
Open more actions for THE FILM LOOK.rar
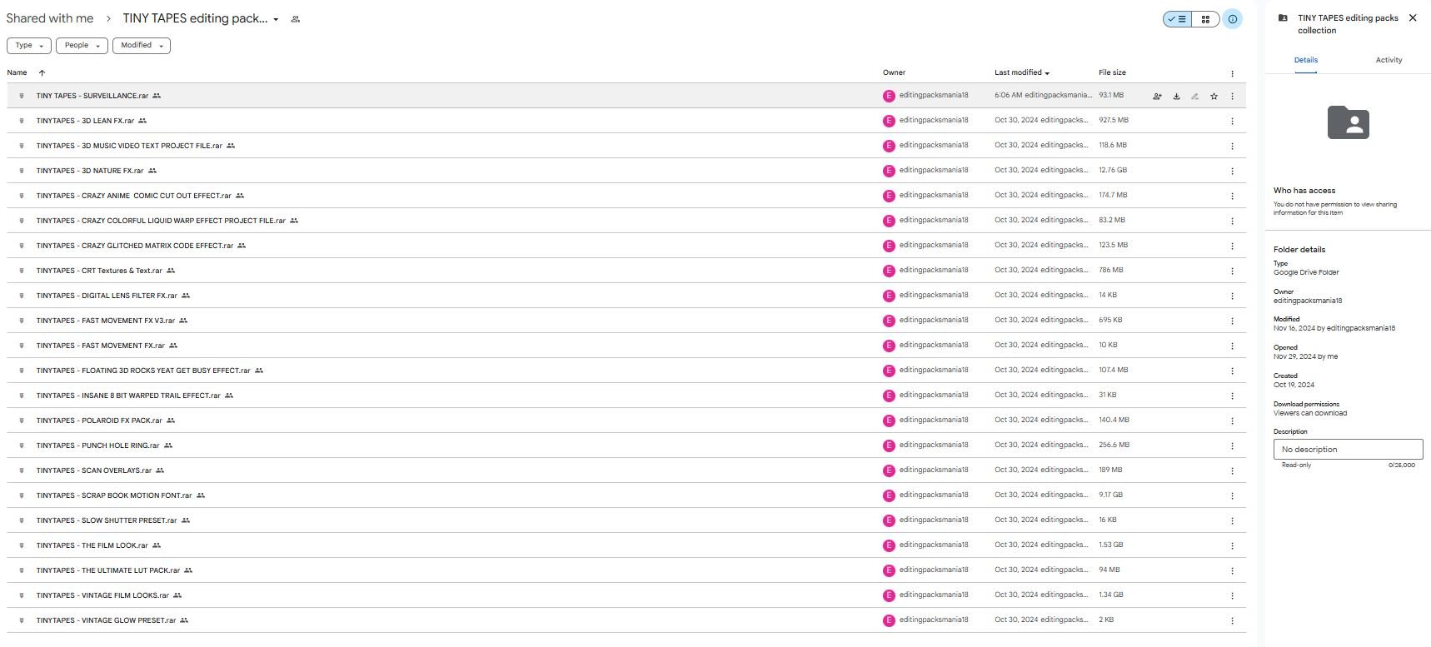click(1232, 546)
